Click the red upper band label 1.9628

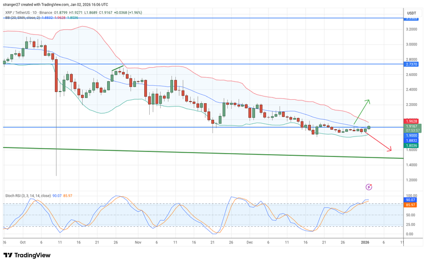coord(412,120)
